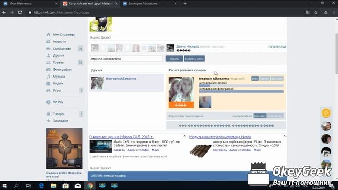Close the Виктория Абанькина browser tab

click(176, 4)
